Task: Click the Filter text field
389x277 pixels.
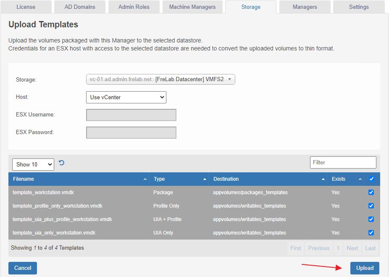Action: tap(343, 163)
